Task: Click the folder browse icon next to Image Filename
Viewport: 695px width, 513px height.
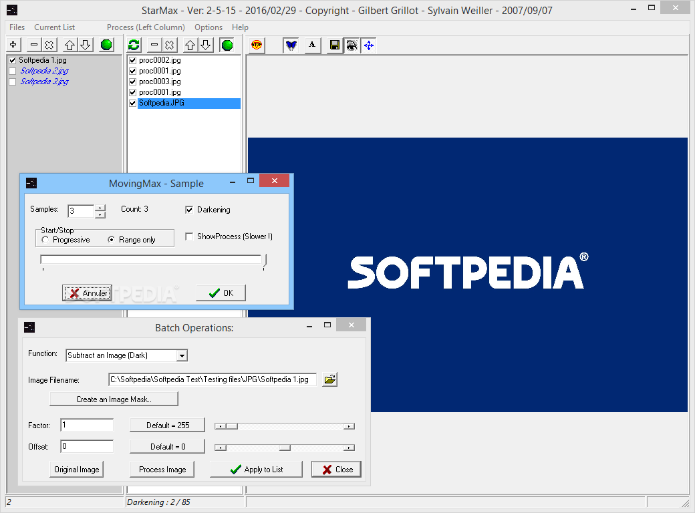Action: [329, 379]
